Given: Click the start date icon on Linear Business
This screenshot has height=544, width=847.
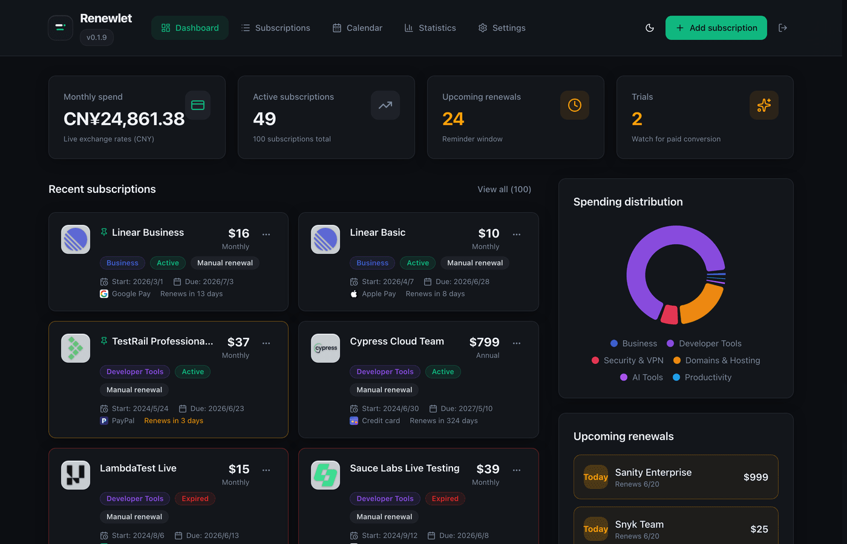Looking at the screenshot, I should click(104, 282).
